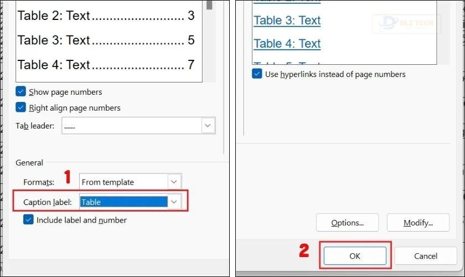The height and width of the screenshot is (277, 465).
Task: Select the highlighted Table caption label field
Action: tap(123, 202)
